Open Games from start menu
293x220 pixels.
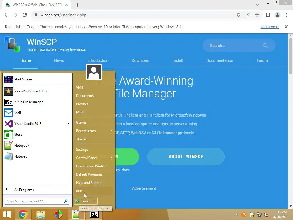(81, 123)
